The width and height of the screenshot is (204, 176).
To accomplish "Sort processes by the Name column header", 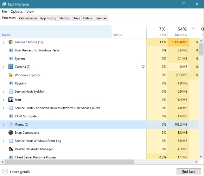I will tap(56, 32).
